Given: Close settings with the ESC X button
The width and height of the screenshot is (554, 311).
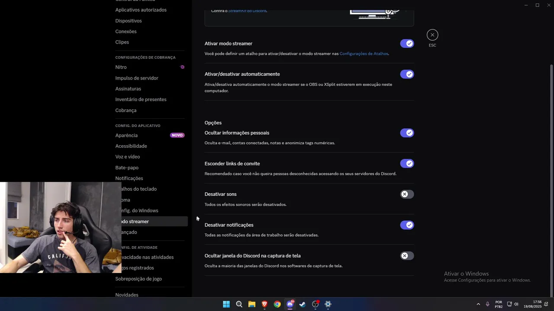Looking at the screenshot, I should pyautogui.click(x=432, y=35).
